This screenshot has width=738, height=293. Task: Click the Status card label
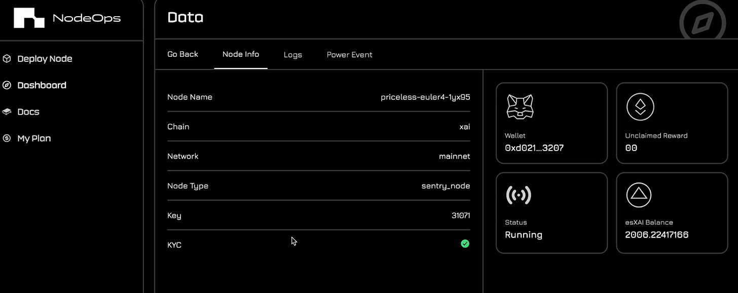tap(516, 223)
